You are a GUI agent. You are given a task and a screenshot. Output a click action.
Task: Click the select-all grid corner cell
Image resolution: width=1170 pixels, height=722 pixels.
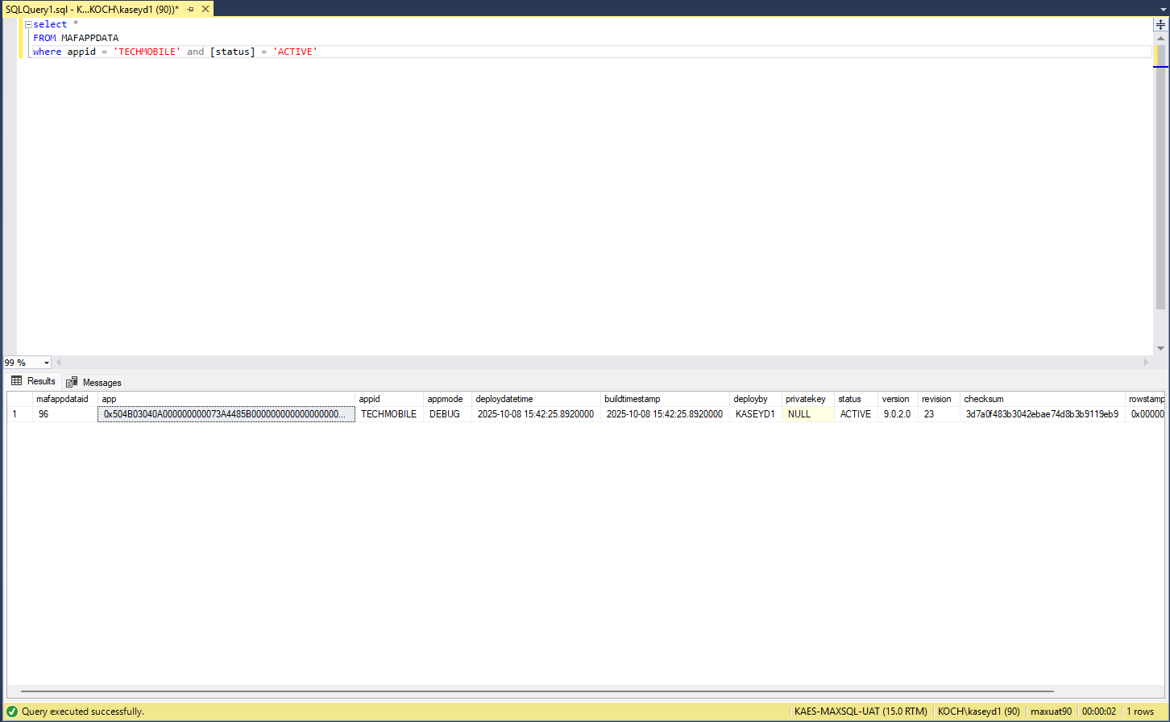(20, 399)
